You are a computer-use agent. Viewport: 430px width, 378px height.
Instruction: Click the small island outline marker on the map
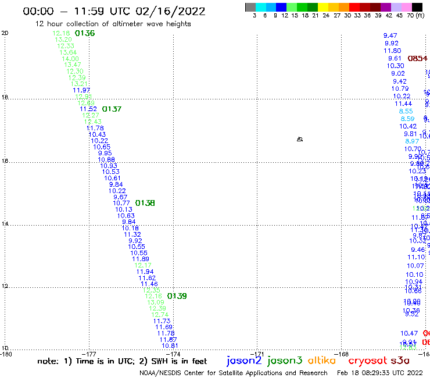pyautogui.click(x=300, y=139)
